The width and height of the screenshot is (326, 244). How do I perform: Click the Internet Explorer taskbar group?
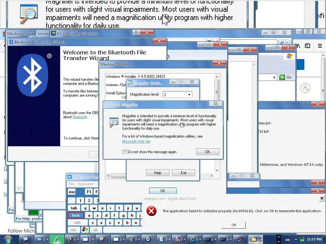coord(195,239)
